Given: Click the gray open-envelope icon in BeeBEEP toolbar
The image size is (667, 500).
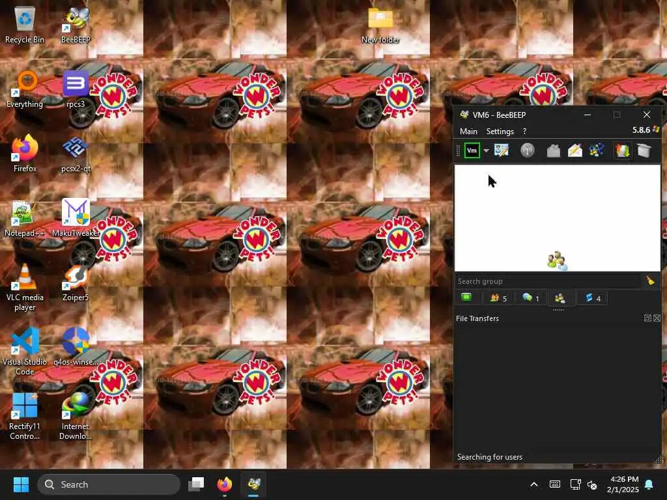Looking at the screenshot, I should click(554, 150).
